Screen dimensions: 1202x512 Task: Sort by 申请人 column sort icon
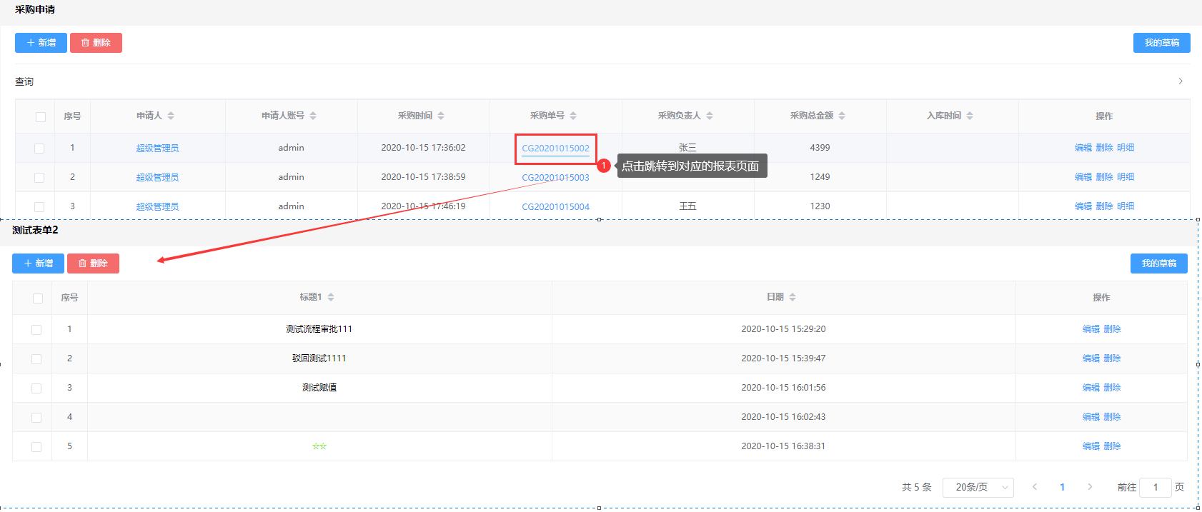171,116
